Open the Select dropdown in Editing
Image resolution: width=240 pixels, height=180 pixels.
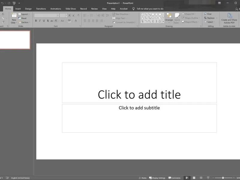coord(209,22)
